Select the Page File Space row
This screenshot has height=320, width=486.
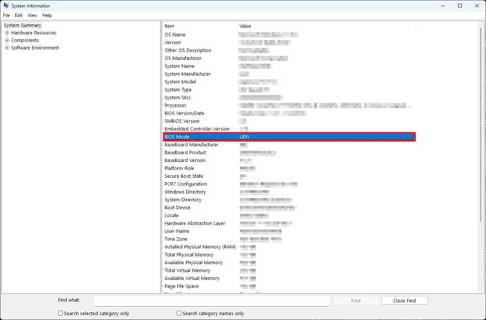click(x=289, y=286)
